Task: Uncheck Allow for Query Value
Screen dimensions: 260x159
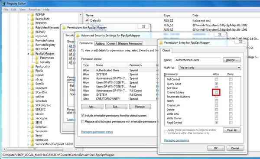Action: coord(216,84)
